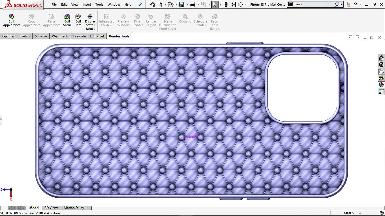Expand the Print dropdown arrow

click(x=198, y=4)
